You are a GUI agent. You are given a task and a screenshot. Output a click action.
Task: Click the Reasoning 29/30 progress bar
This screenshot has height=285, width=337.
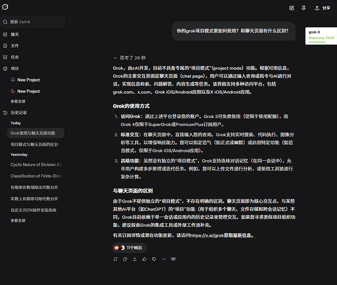coord(317,42)
